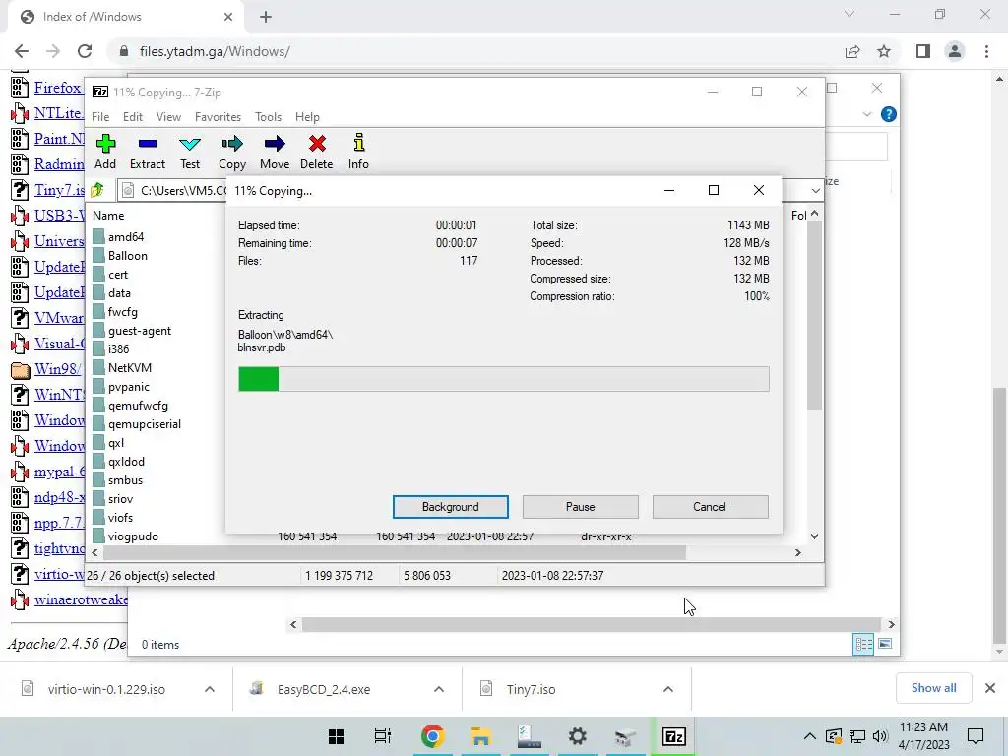Click the Explorer window horizontal scrollbar
The image size is (1008, 756).
(x=592, y=624)
